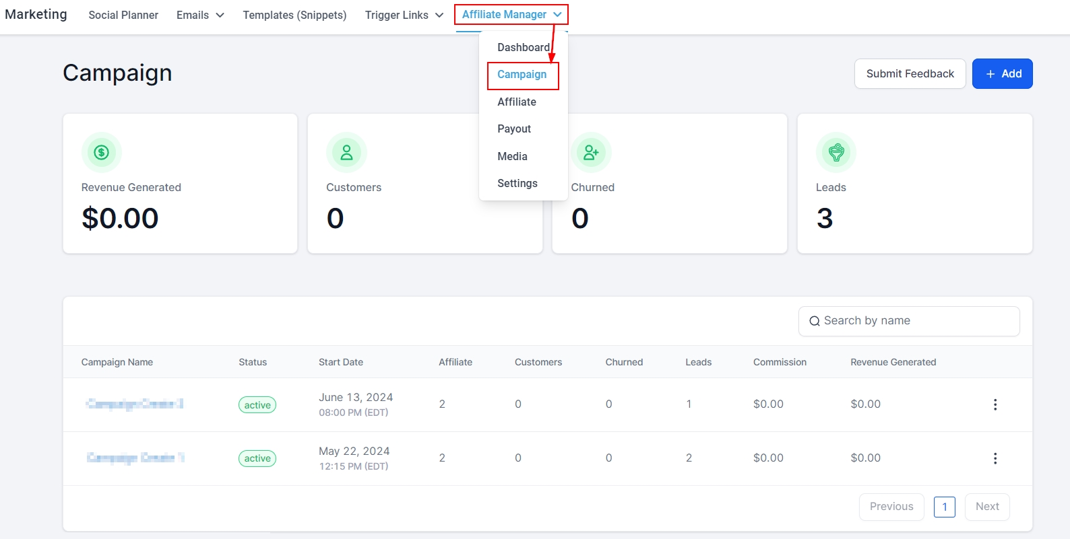Screen dimensions: 1070x539
Task: Open Media from the dropdown menu
Action: [512, 156]
